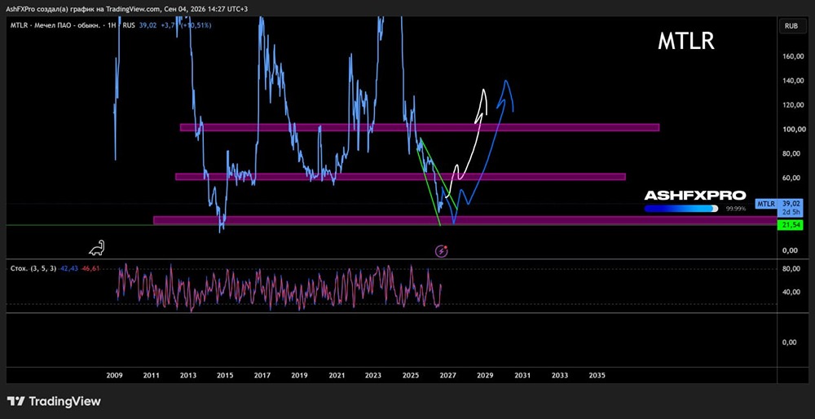Viewport: 815px width, 419px height.
Task: Click the dinosaur icon on the chart
Action: tap(97, 248)
